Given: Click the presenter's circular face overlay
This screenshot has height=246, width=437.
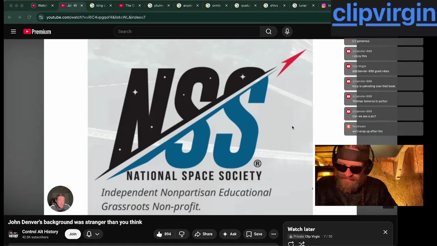Looking at the screenshot, I should (x=60, y=199).
